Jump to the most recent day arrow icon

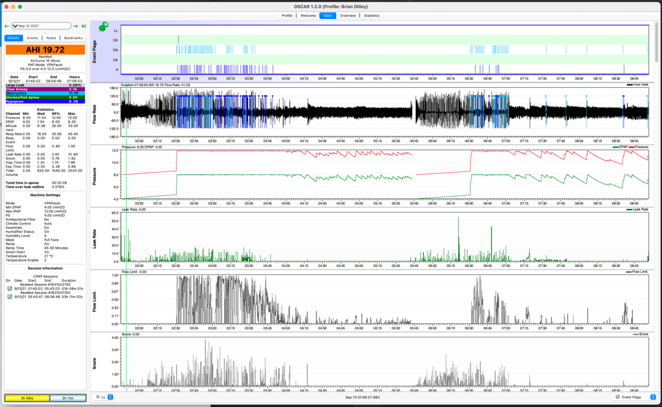click(84, 26)
